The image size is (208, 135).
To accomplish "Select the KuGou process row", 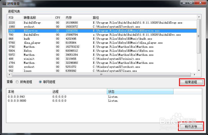I will click(102, 51).
